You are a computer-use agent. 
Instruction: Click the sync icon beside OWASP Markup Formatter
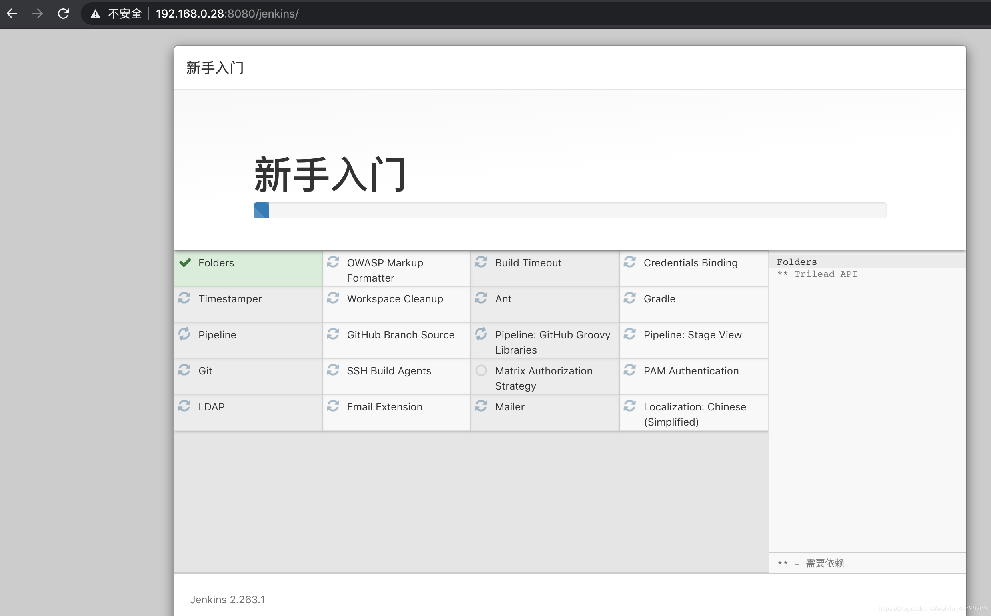pos(333,262)
